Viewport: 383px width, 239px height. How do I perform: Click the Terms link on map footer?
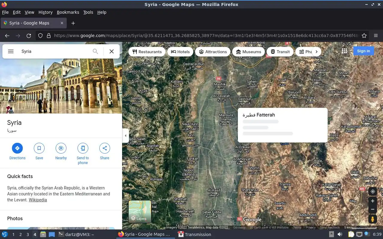tap(297, 227)
